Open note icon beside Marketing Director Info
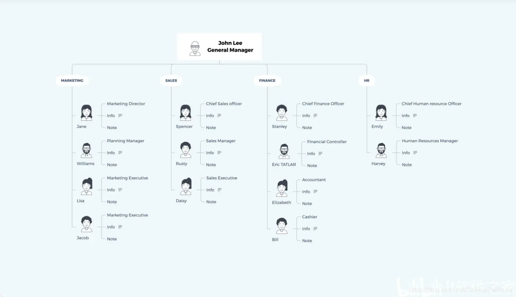 tap(120, 116)
